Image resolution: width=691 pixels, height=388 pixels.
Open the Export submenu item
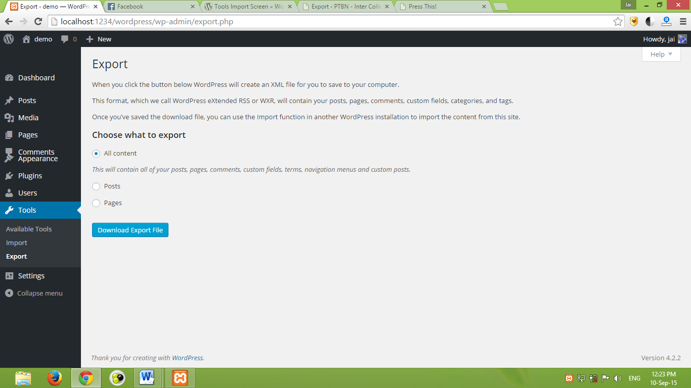click(x=17, y=256)
